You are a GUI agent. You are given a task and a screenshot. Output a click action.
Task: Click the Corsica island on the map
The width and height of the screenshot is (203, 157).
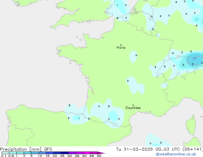click(x=191, y=125)
